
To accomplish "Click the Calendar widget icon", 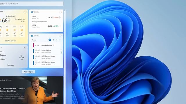I will [32, 36].
